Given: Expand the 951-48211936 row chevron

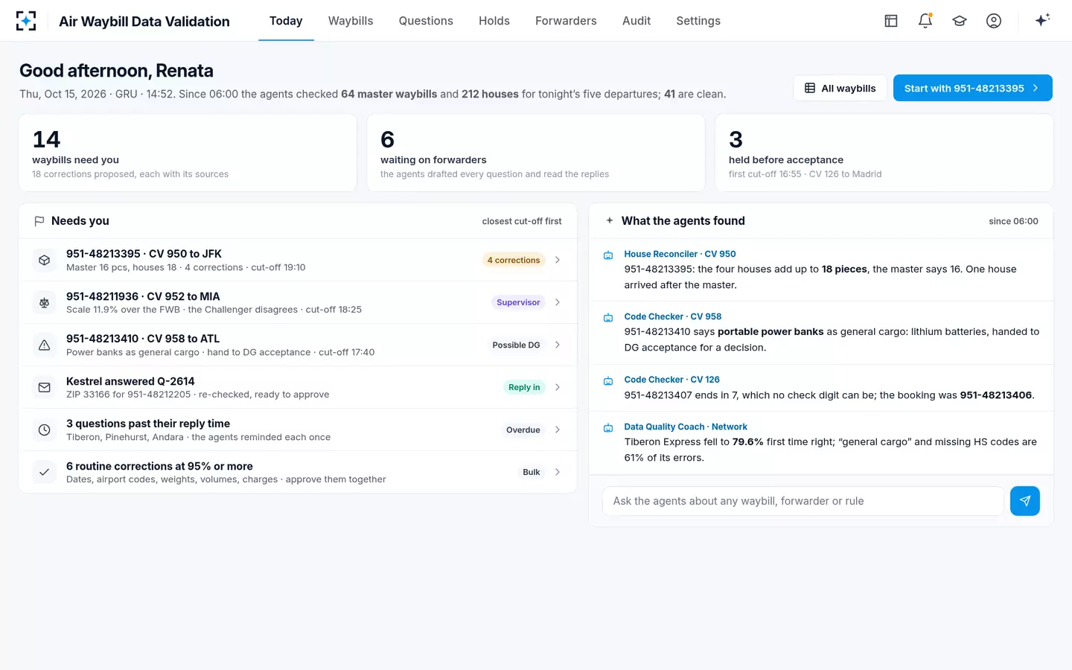Looking at the screenshot, I should 558,302.
